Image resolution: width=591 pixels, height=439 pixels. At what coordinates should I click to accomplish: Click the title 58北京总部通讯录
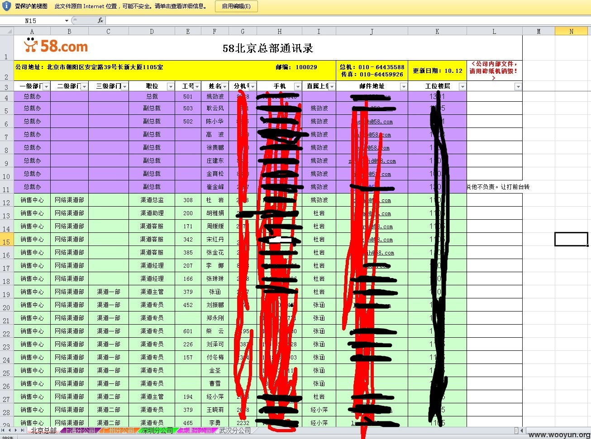268,48
